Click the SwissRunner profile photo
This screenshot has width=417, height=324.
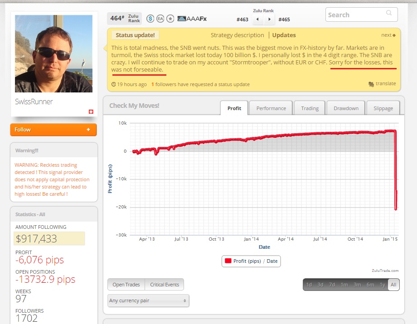pos(53,53)
